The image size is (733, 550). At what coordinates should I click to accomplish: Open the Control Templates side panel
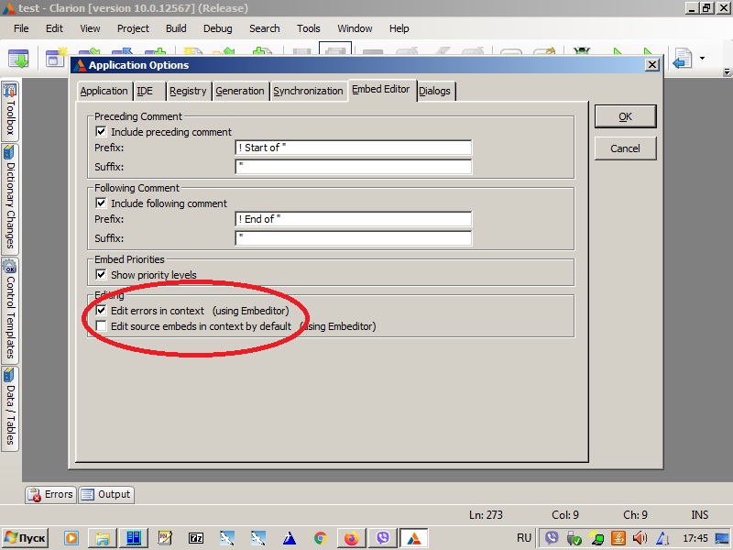tap(10, 309)
